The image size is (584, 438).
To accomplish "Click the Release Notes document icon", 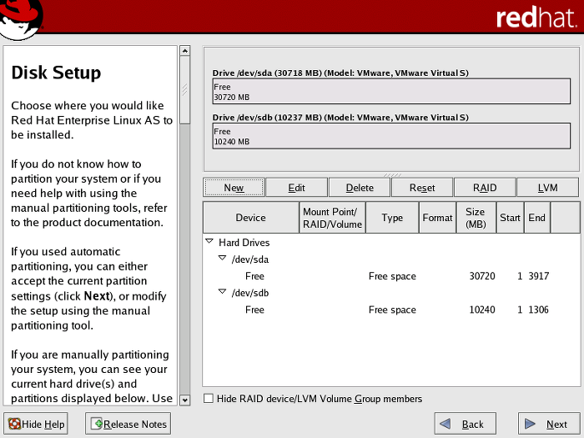I will [x=97, y=424].
